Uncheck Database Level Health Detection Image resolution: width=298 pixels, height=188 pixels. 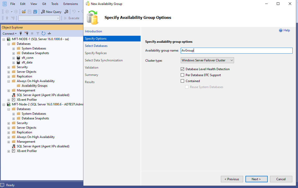tap(183, 69)
